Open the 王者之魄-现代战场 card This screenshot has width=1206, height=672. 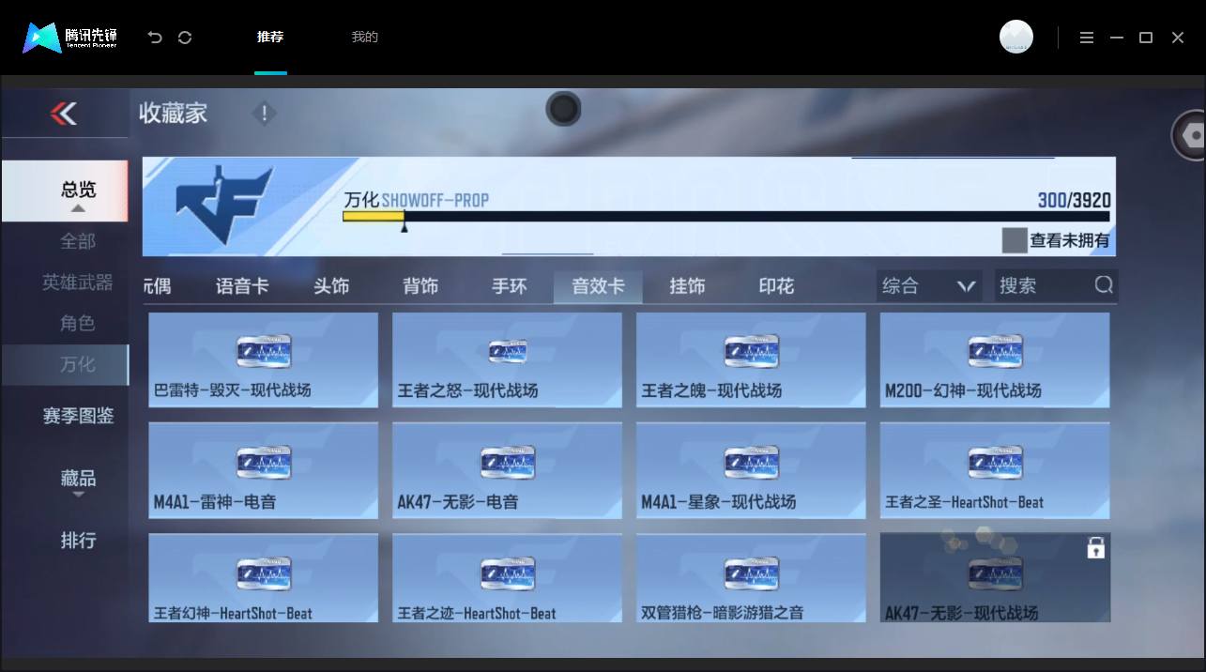(x=751, y=360)
